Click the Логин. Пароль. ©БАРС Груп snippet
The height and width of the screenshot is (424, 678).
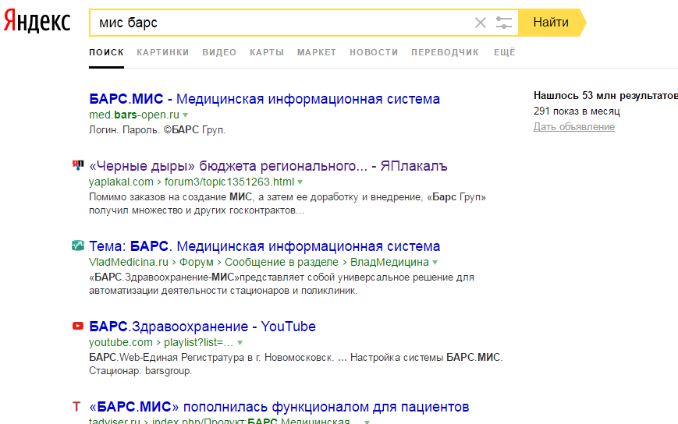coord(158,130)
